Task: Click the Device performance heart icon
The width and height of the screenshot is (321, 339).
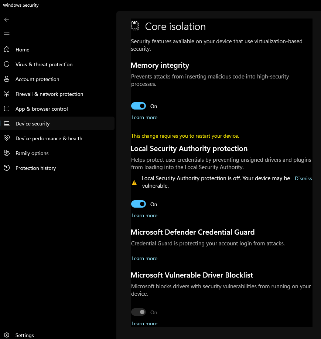Action: [7, 138]
